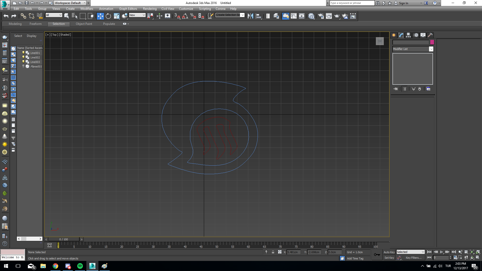The image size is (482, 271).
Task: Open the Utilities hammer panel tab
Action: pos(430,35)
